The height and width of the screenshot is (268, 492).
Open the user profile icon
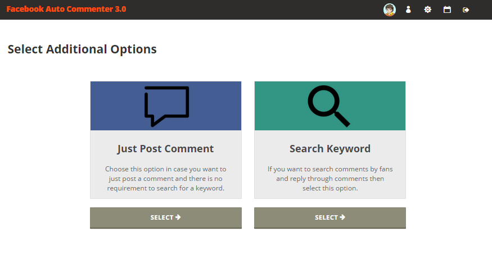click(409, 10)
